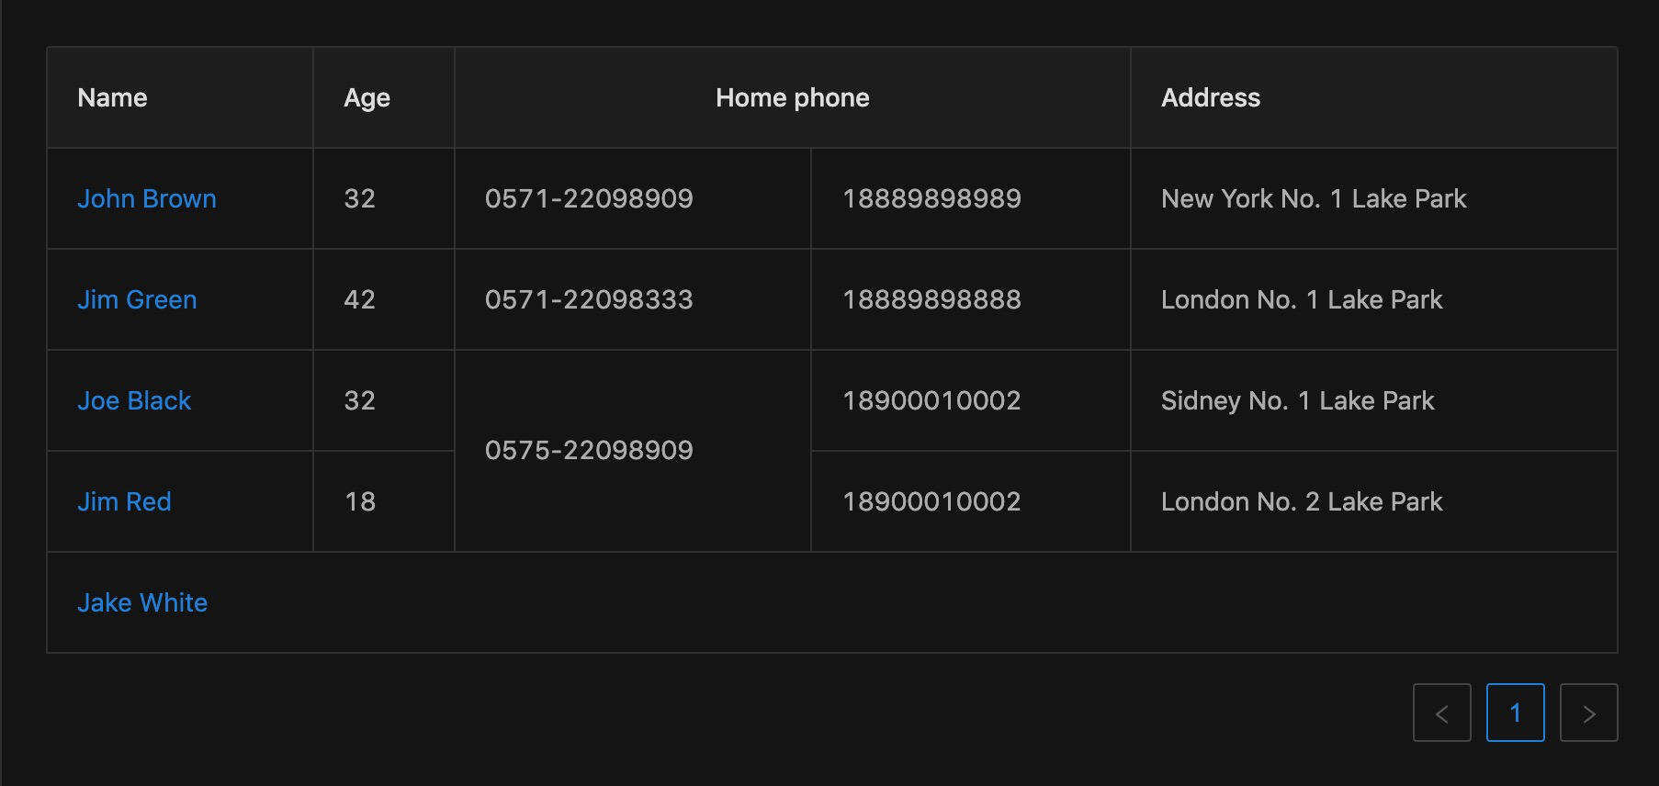Screen dimensions: 1659x786
Task: Open the John Brown link
Action: 147,198
